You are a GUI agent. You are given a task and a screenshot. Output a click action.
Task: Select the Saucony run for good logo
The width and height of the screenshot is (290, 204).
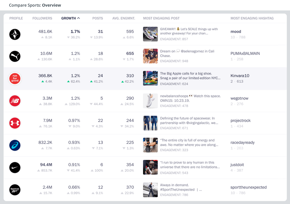[15, 78]
